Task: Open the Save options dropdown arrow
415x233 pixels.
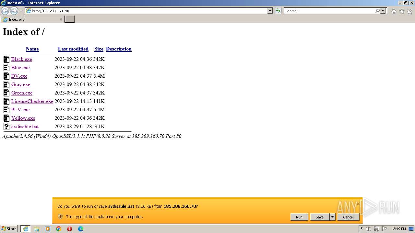Action: (332, 217)
